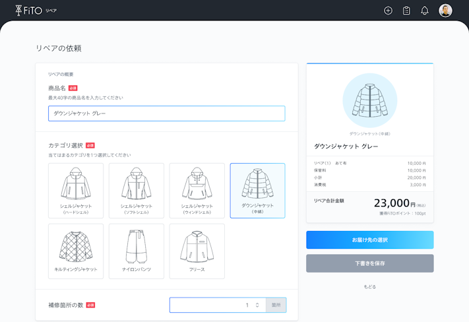The height and width of the screenshot is (322, 469).
Task: Click the 当てはまるカテゴリを1つ選択してください hint
Action: 90,155
